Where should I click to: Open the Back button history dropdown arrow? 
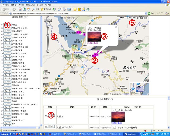[x=11, y=9]
